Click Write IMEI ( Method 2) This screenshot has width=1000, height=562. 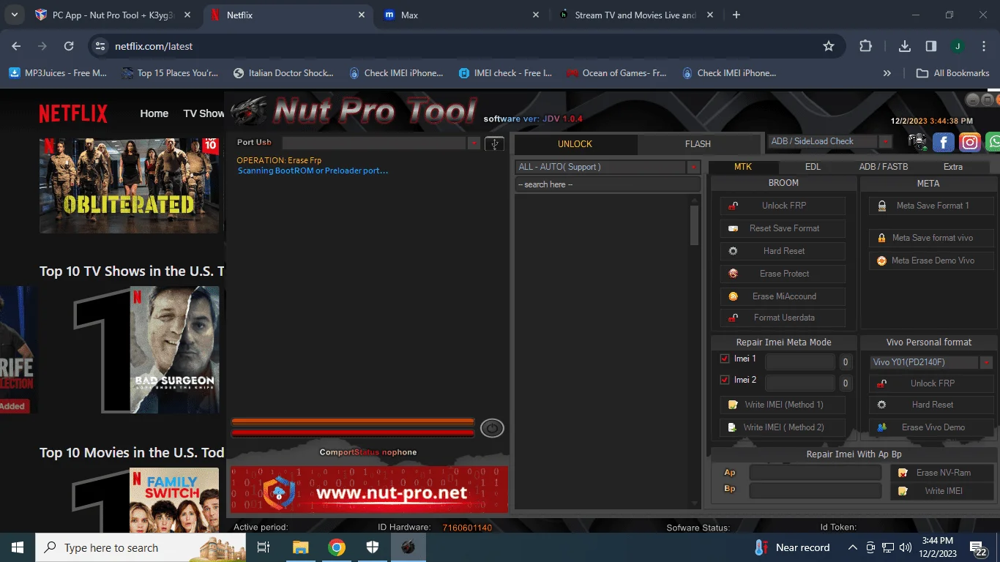coord(783,427)
